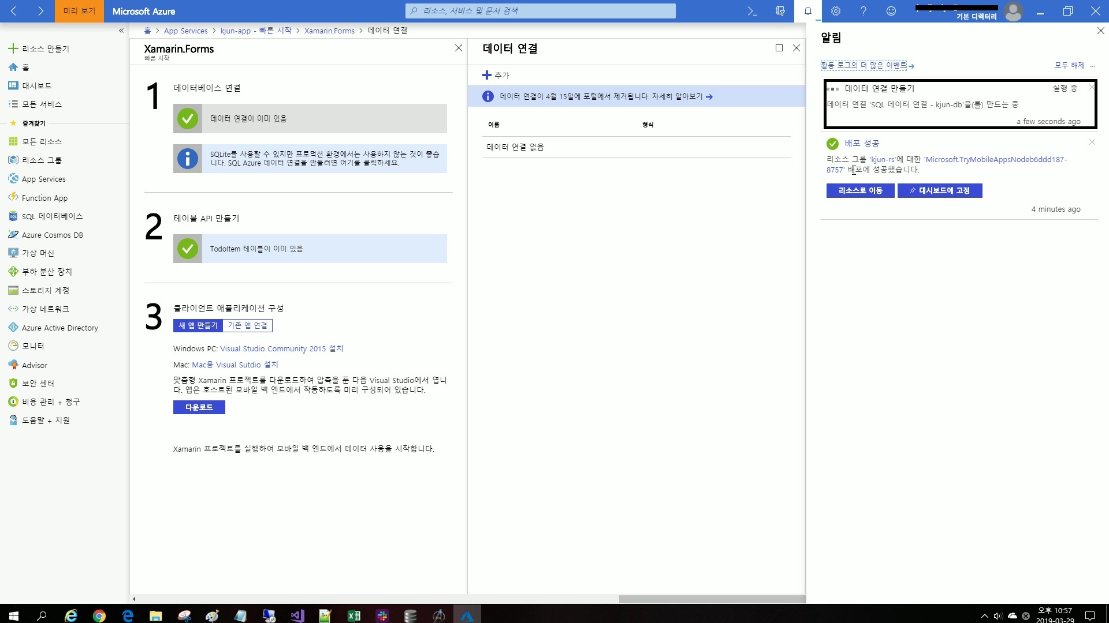This screenshot has height=623, width=1109.
Task: Open Cloud Shell from top bar
Action: 752,11
